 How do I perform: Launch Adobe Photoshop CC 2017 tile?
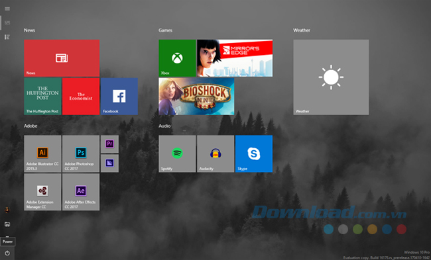point(81,153)
